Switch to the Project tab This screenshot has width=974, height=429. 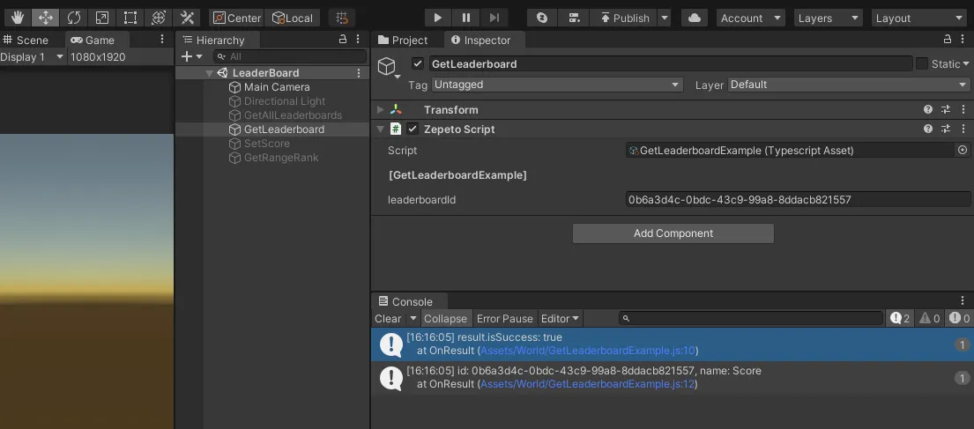click(x=403, y=40)
